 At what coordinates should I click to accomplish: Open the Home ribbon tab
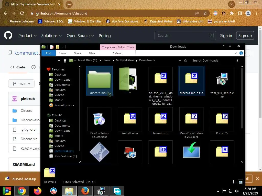[x=63, y=53]
